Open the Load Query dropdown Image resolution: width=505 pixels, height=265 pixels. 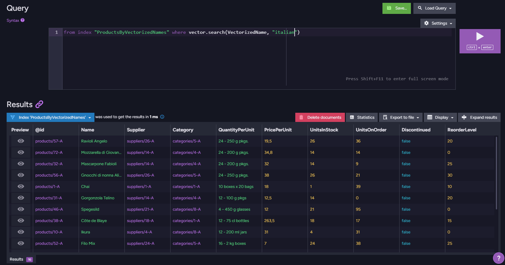tap(435, 8)
